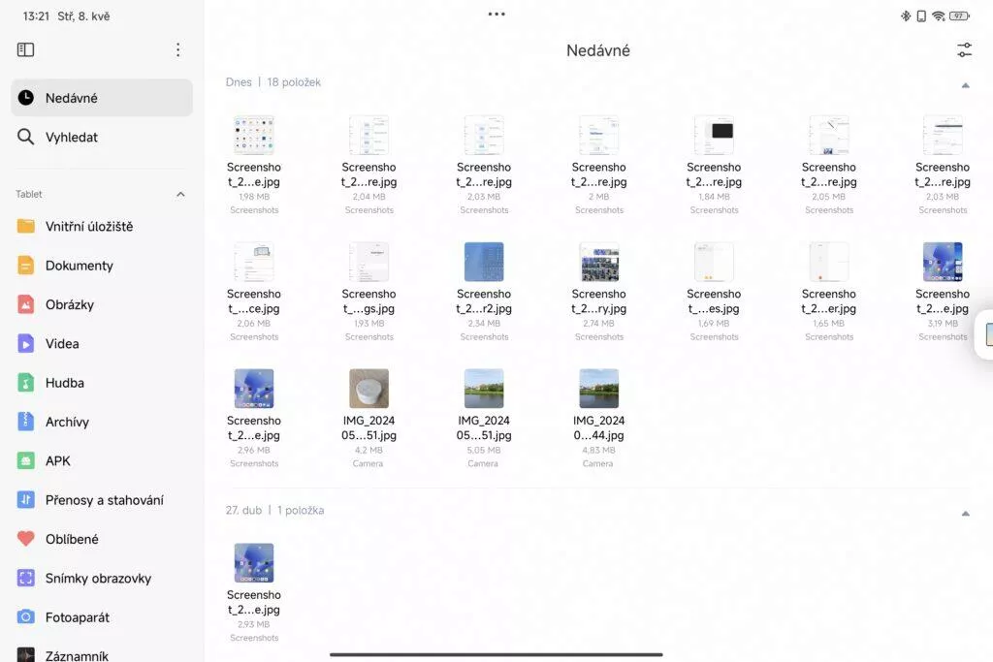Open the 3,19 MB screenshot thumbnail

[943, 262]
